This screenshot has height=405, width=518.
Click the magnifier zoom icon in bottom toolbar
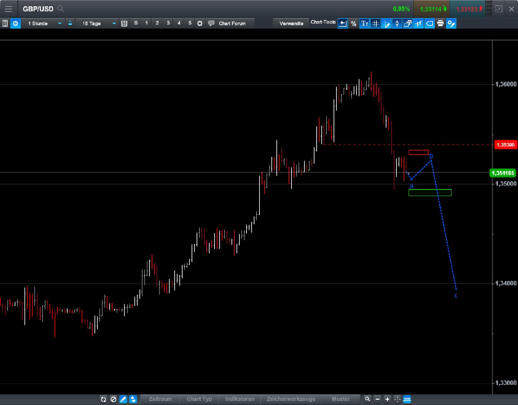[367, 399]
